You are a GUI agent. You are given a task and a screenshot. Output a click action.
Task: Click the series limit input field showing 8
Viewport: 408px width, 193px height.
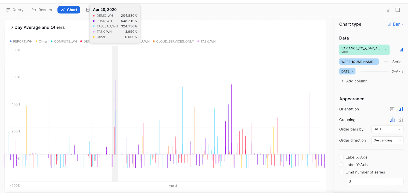pyautogui.click(x=375, y=182)
